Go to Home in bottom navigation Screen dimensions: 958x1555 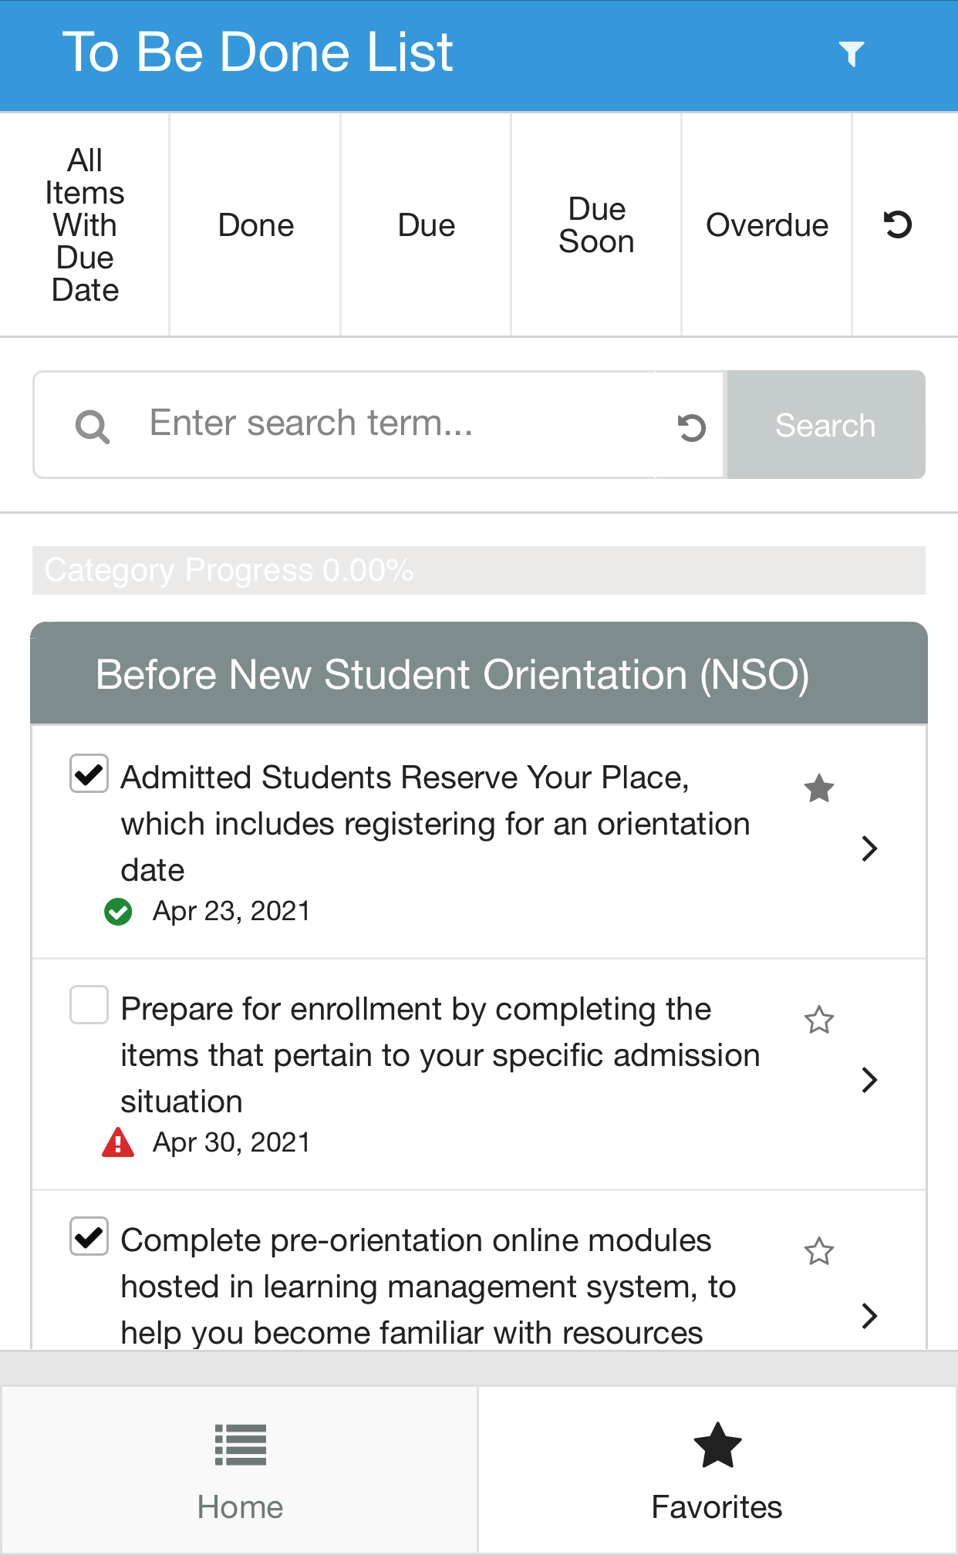tap(240, 1471)
